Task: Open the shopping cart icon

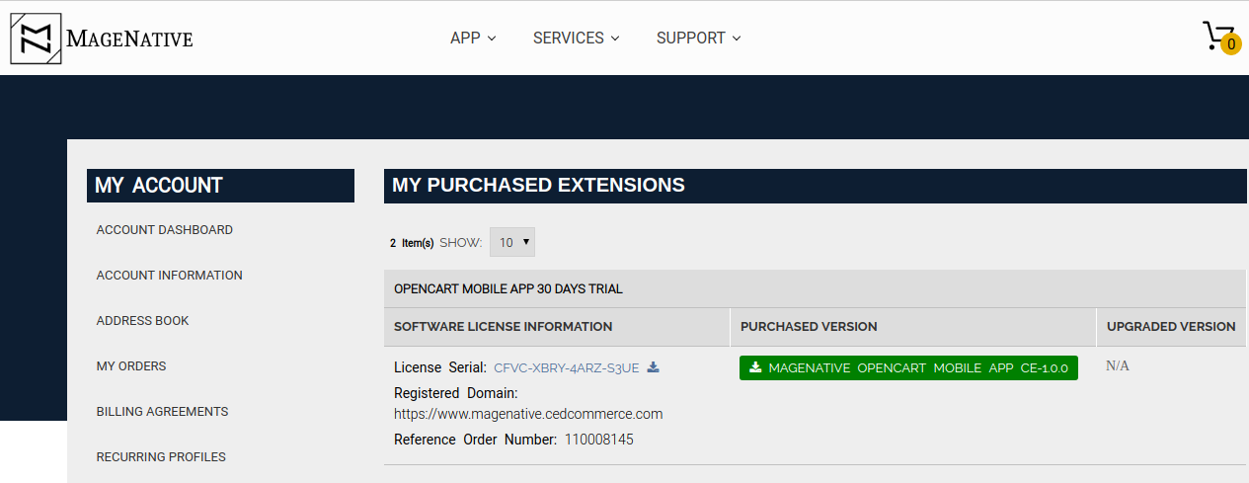Action: click(x=1218, y=36)
